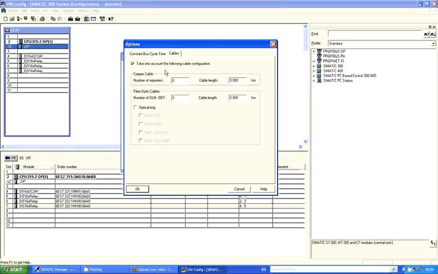Click the PROFINET IO catalog icon

click(319, 61)
